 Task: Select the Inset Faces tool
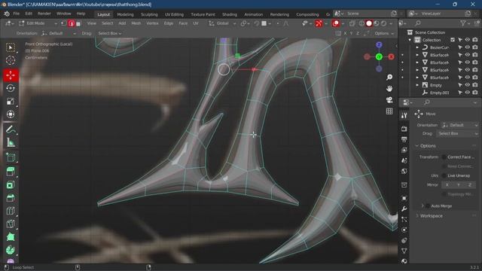[x=11, y=184]
